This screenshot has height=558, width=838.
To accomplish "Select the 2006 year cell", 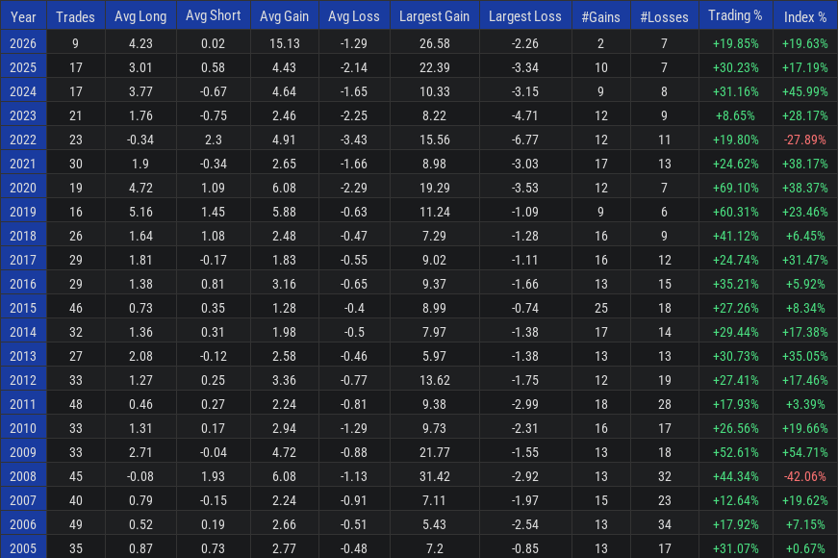I will [23, 524].
